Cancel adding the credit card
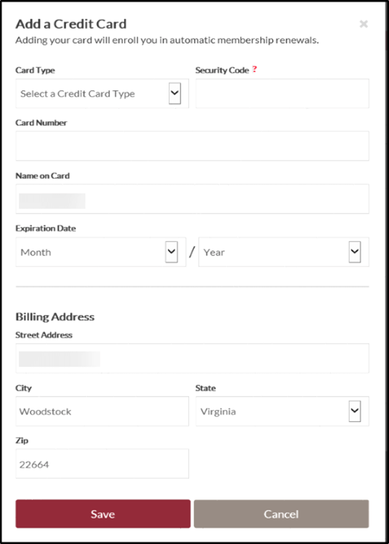Viewport: 389px width, 544px height. 281,514
